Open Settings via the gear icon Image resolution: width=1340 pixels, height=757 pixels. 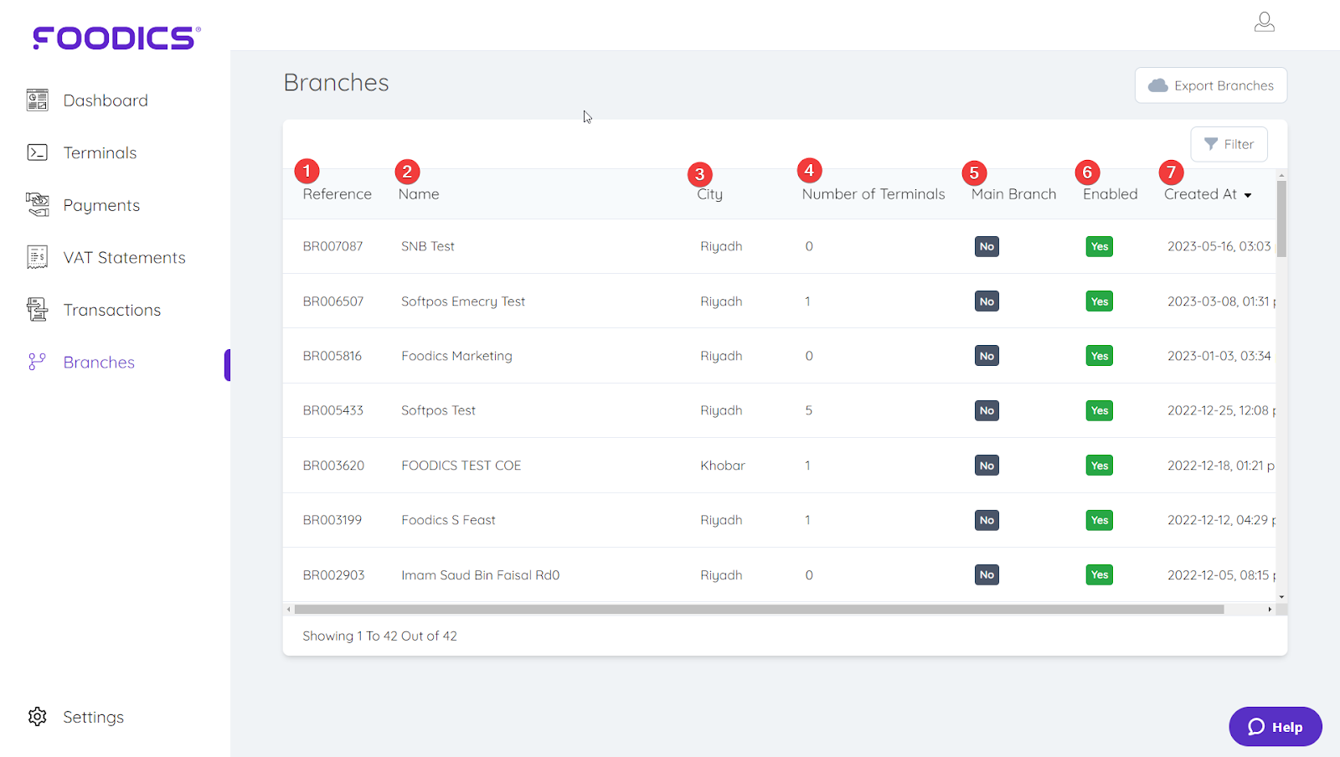(x=36, y=716)
